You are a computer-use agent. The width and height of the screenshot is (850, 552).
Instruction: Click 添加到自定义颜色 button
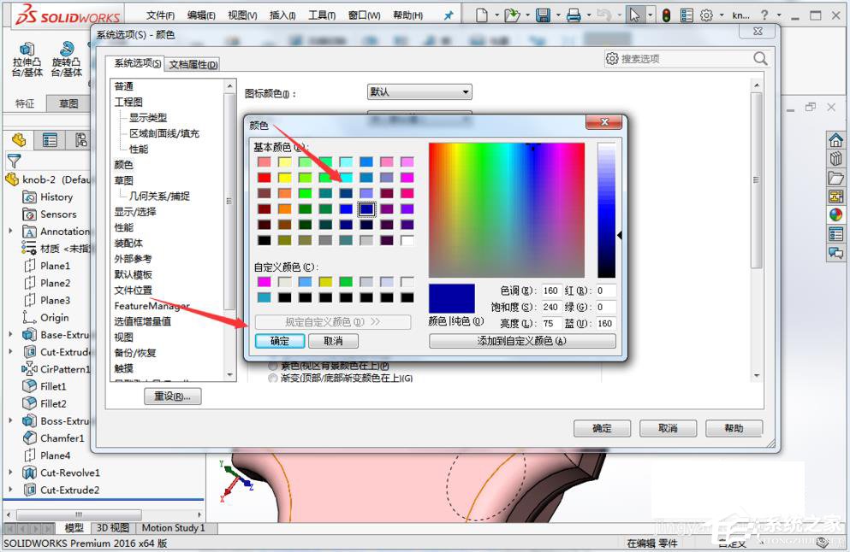point(522,341)
